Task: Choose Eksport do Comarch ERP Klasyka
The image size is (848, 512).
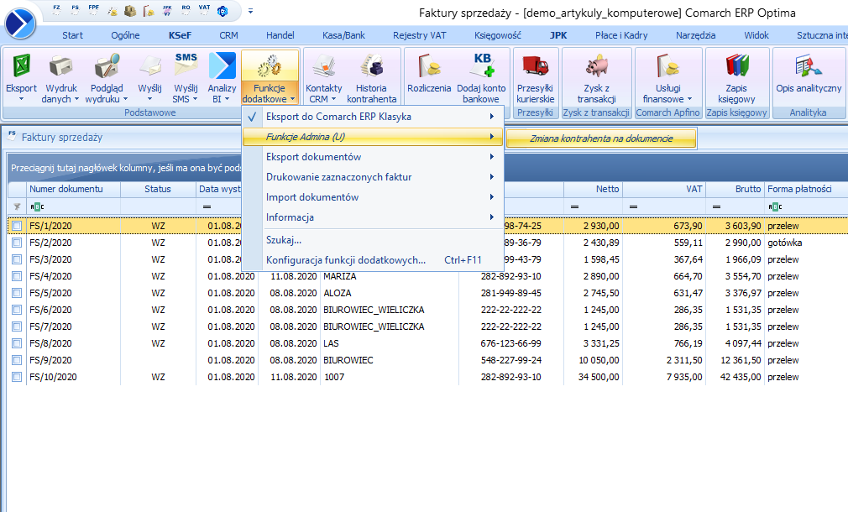Action: click(x=374, y=117)
